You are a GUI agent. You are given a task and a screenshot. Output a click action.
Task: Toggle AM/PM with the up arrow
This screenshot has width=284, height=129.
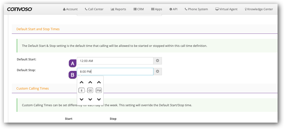pyautogui.click(x=99, y=82)
